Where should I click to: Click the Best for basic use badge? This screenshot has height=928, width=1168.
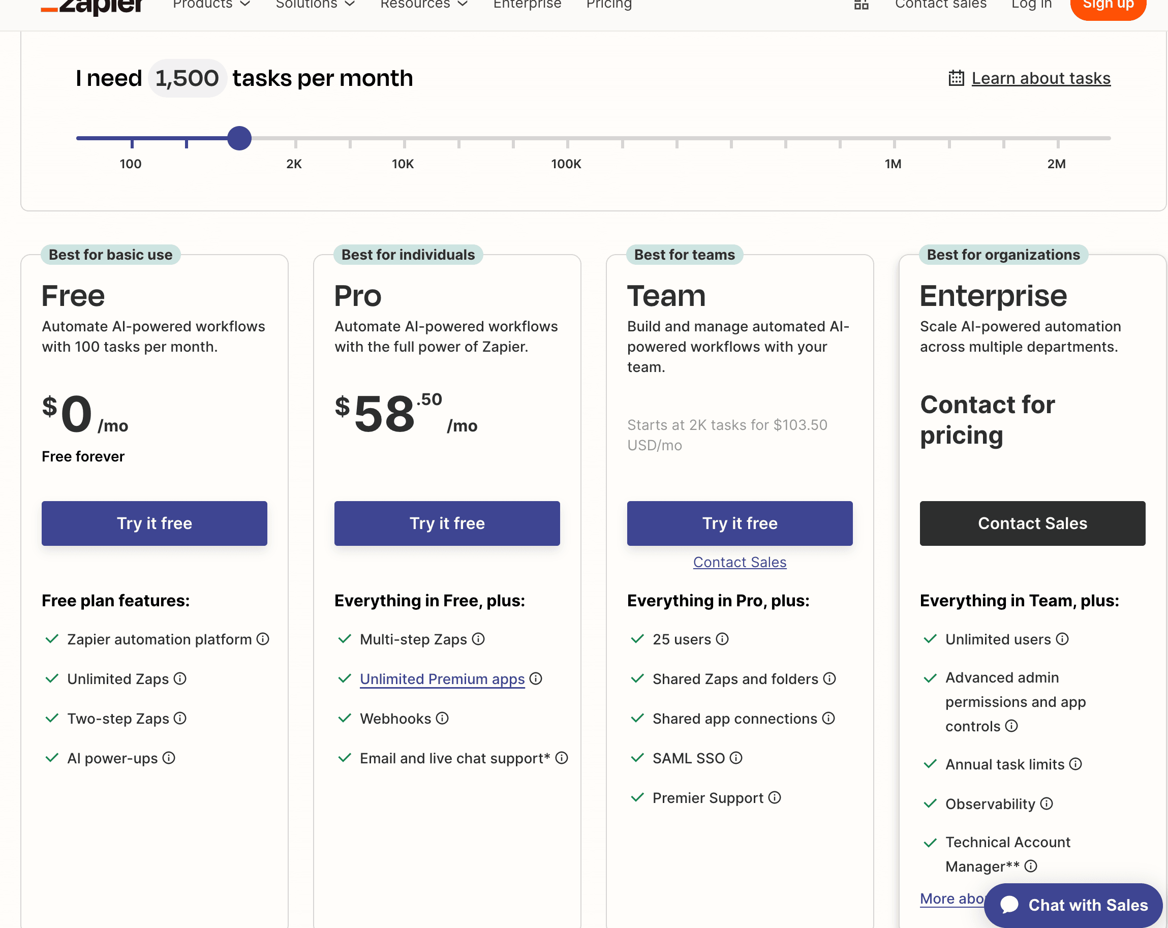tap(110, 255)
